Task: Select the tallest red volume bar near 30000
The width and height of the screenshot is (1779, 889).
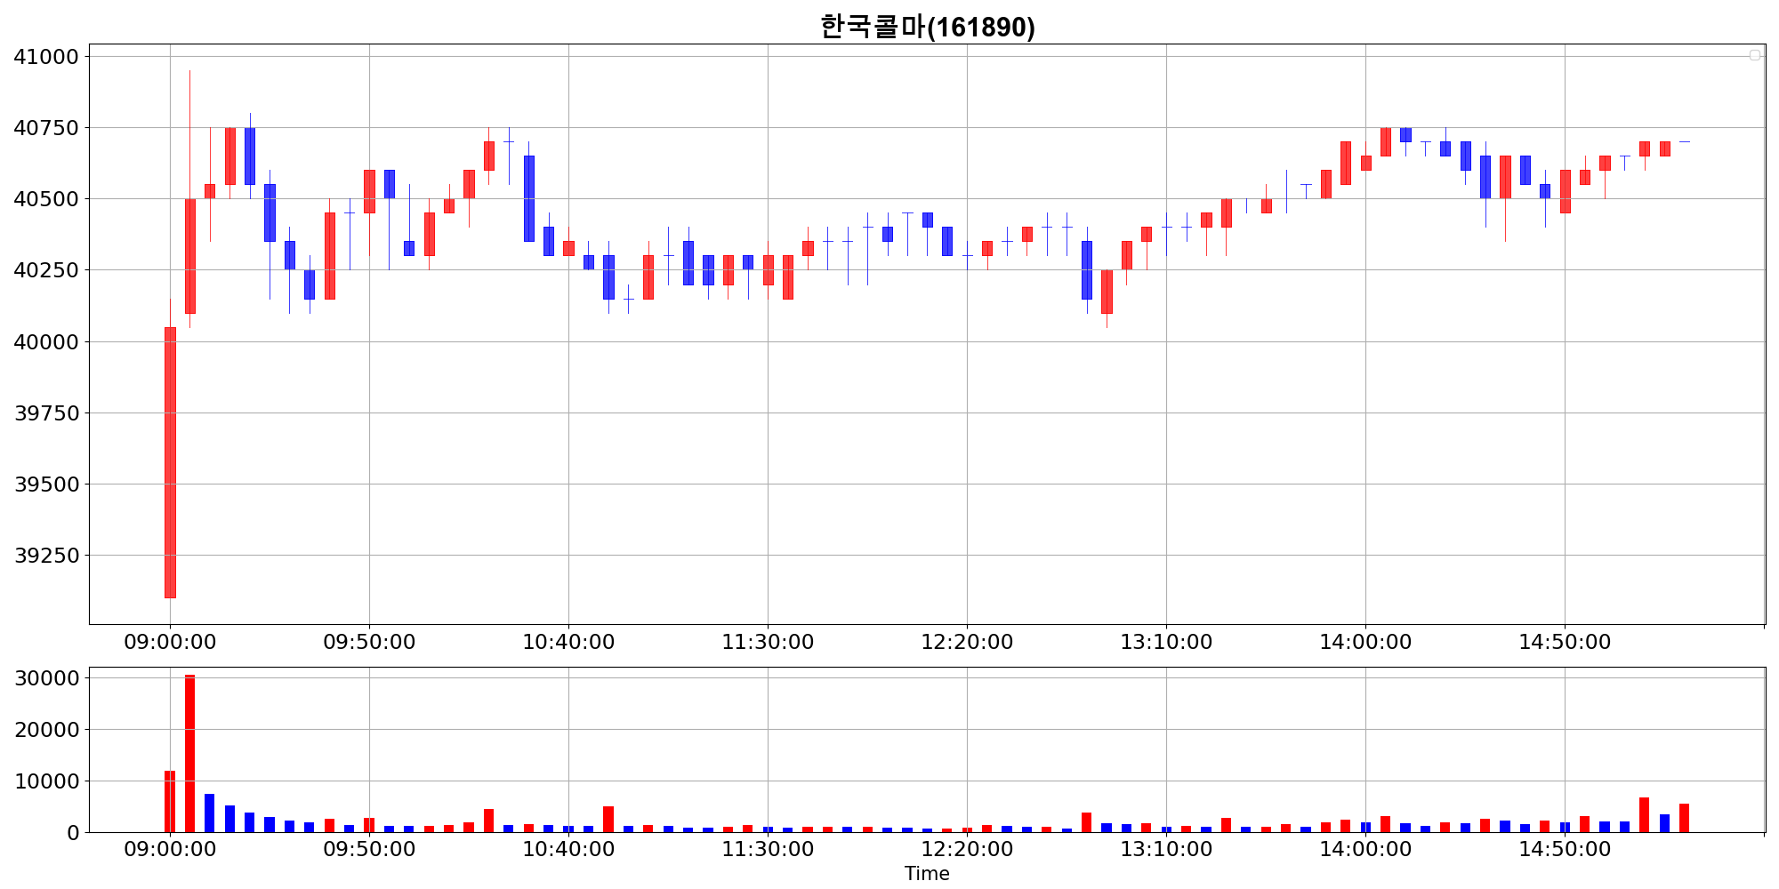Action: [x=189, y=754]
